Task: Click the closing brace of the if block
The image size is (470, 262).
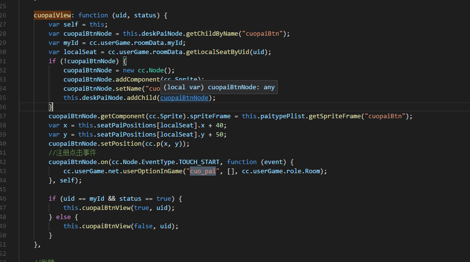Action: point(51,107)
